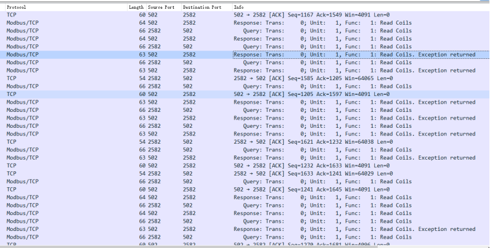
Task: Click the Source Port column header
Action: [161, 7]
